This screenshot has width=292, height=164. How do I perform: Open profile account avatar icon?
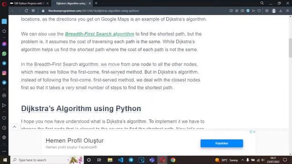coord(274,11)
